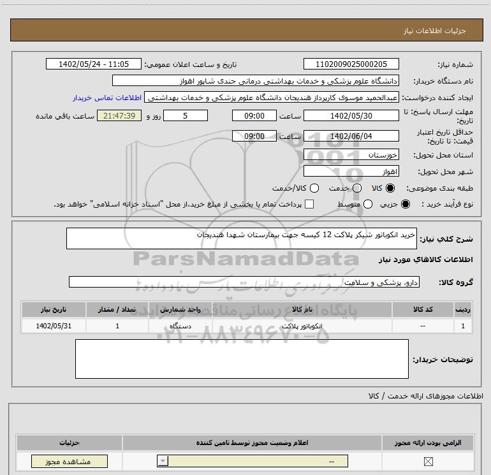Screen dimensions: 491x475
Task: Click the item name cell 'انکوباتور پلاکت'
Action: (x=302, y=326)
